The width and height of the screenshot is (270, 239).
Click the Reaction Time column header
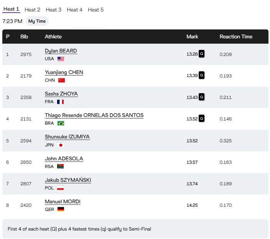click(x=236, y=36)
